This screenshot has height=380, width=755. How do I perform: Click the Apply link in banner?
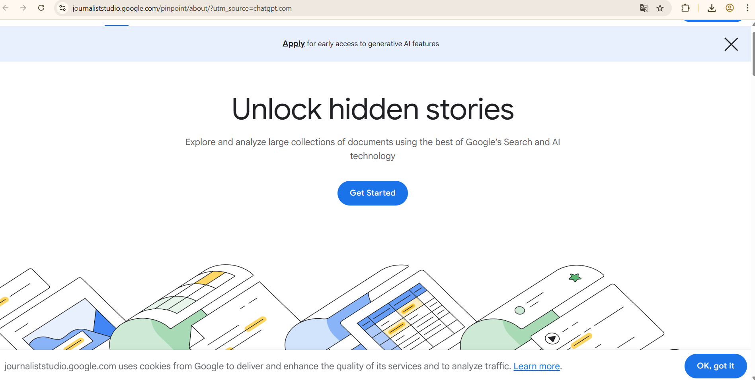pos(293,44)
